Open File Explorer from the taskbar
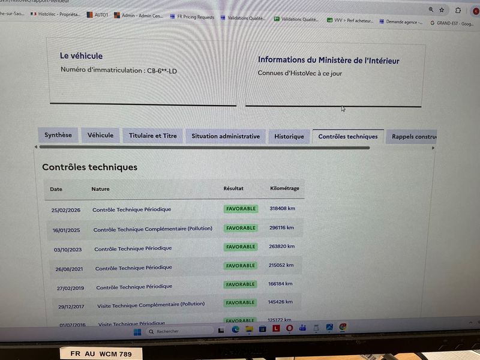Image resolution: width=480 pixels, height=360 pixels. (x=249, y=329)
